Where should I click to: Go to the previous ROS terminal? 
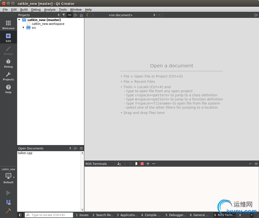(x=125, y=163)
